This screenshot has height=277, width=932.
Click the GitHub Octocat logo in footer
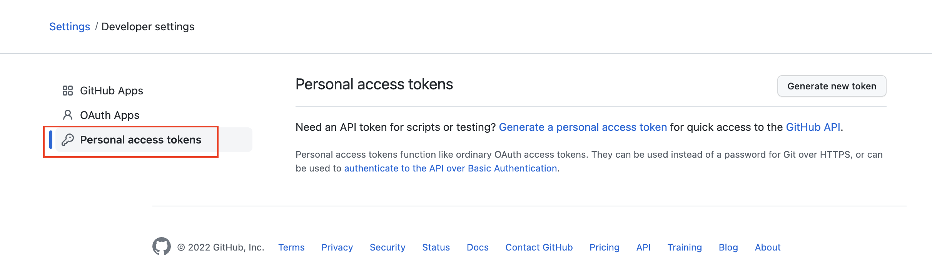pyautogui.click(x=162, y=246)
